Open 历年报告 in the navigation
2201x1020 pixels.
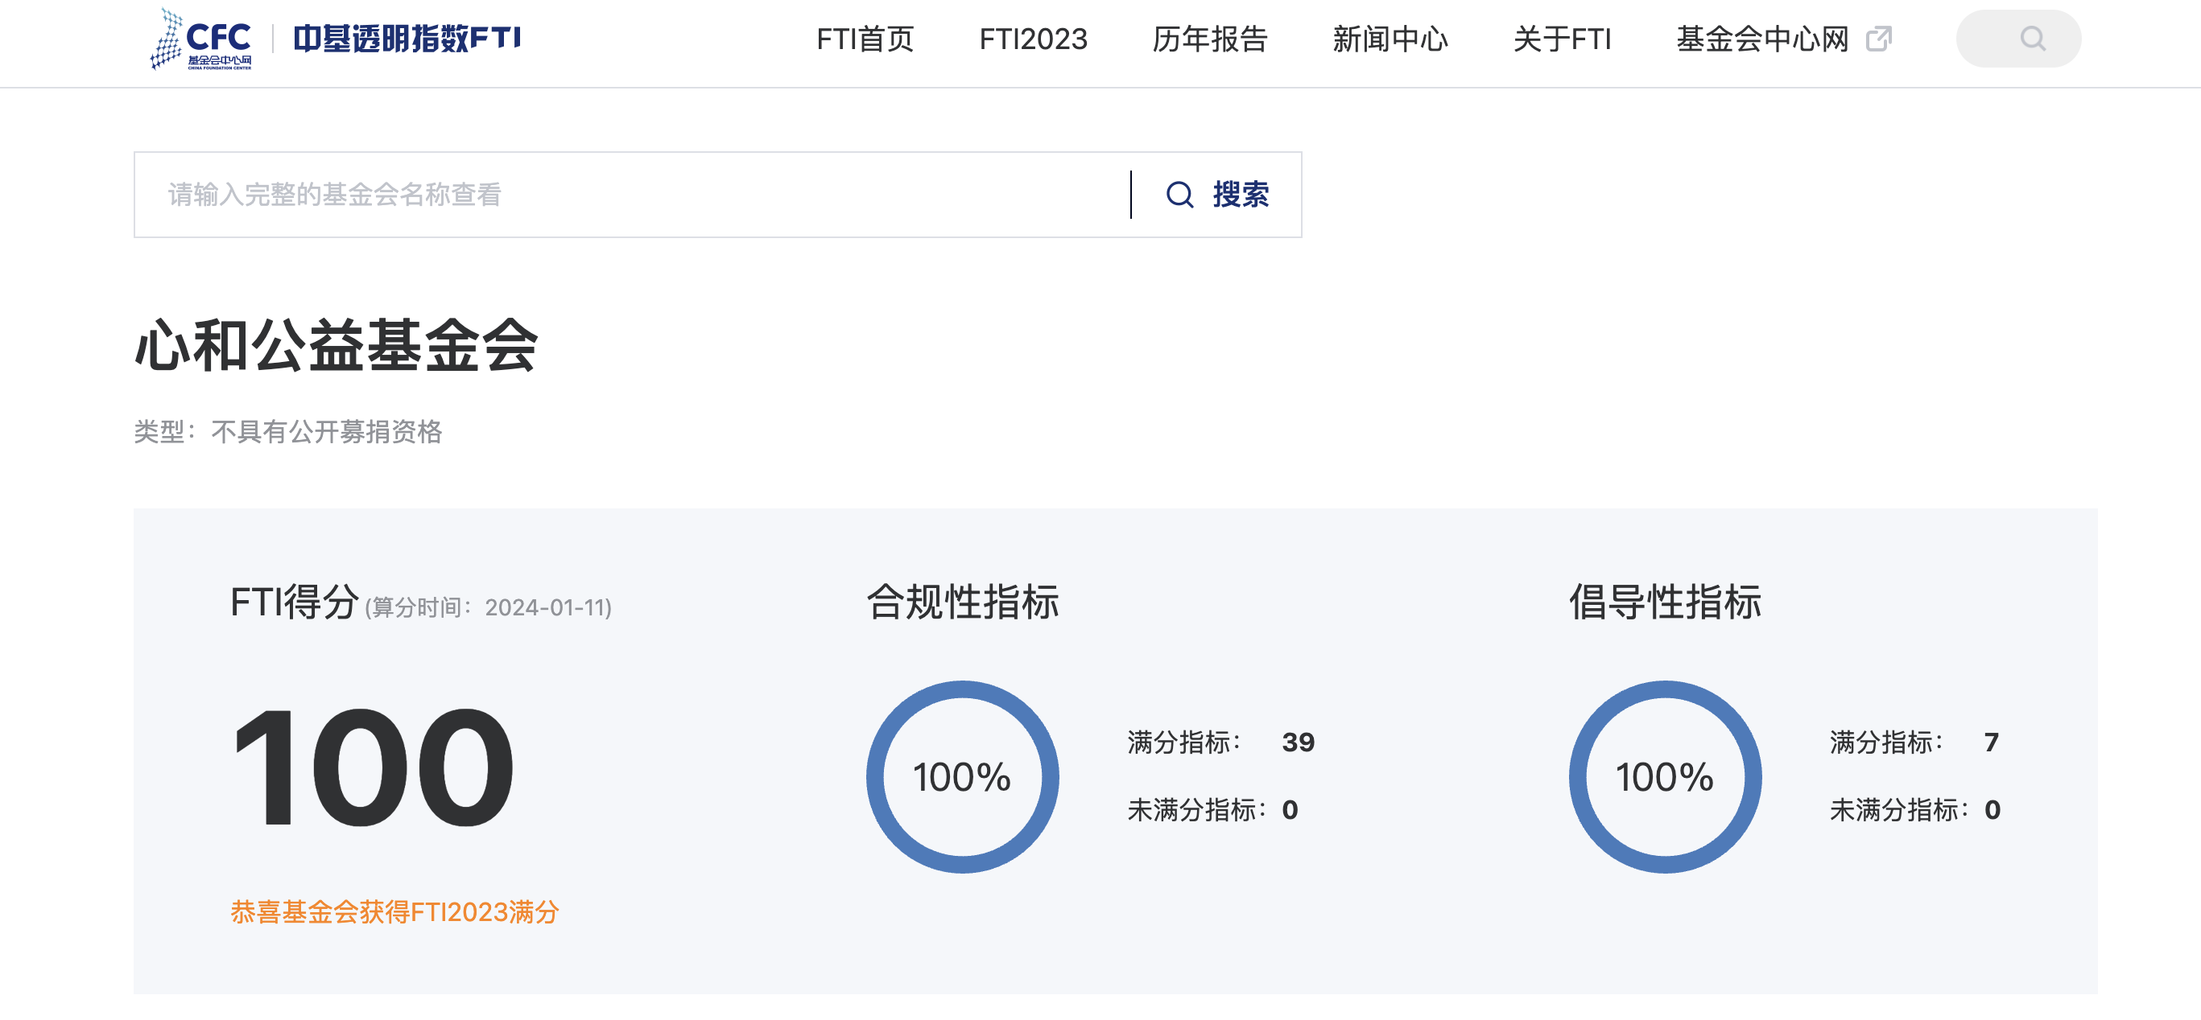click(x=1209, y=39)
